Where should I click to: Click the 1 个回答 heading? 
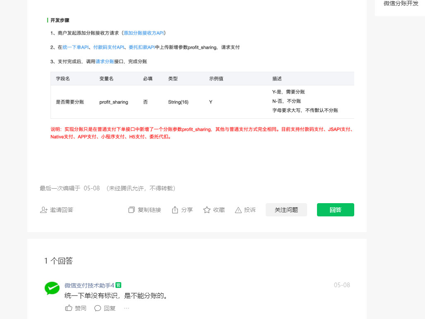(x=58, y=261)
